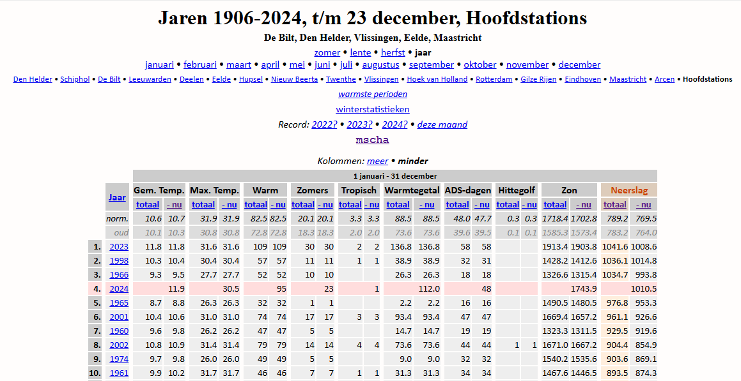Open the 'deze maand' record link
This screenshot has width=741, height=381.
point(442,124)
